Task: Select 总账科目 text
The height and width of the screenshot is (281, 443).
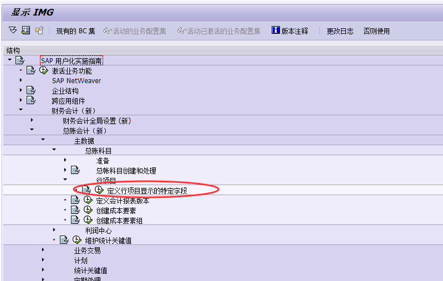Action: pos(98,151)
